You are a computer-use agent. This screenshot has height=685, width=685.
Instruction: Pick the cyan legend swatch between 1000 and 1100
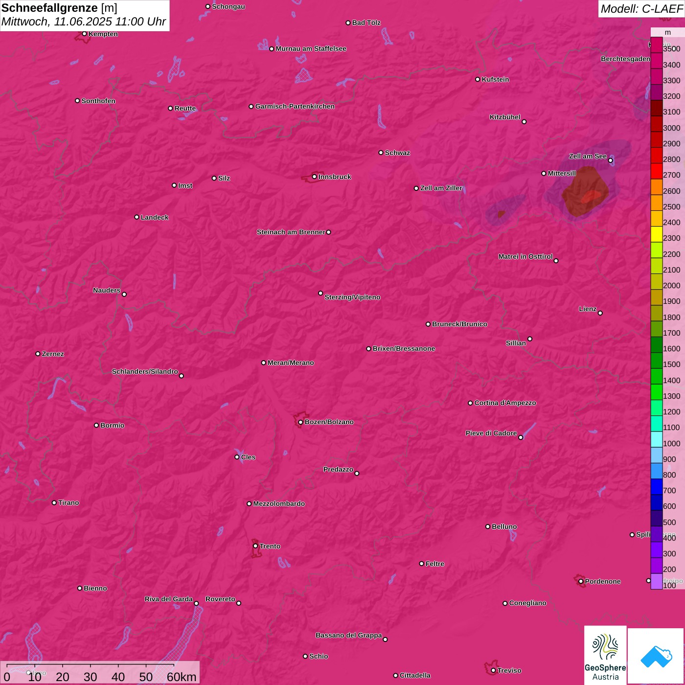pos(657,439)
